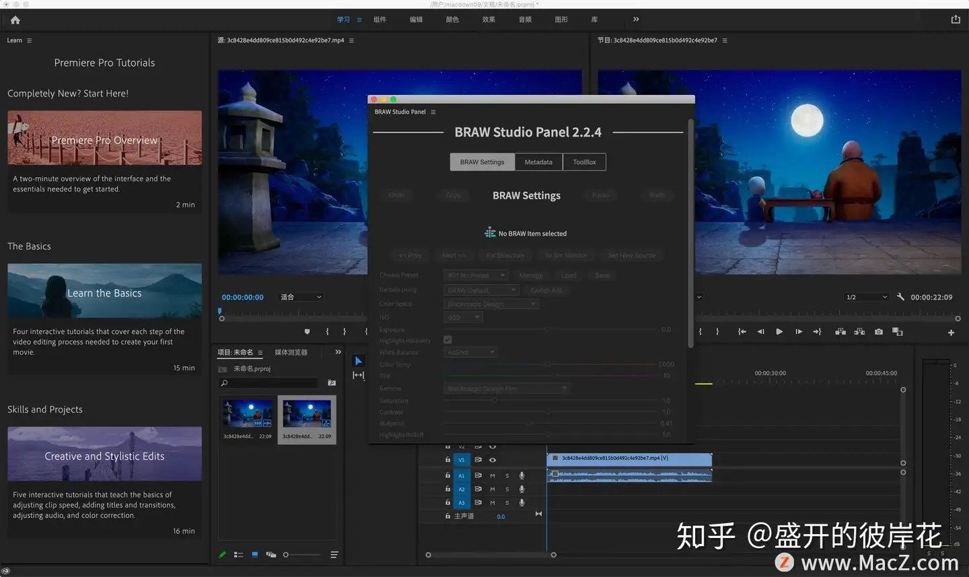Step forward one frame in Program monitor
969x577 pixels.
[x=799, y=331]
